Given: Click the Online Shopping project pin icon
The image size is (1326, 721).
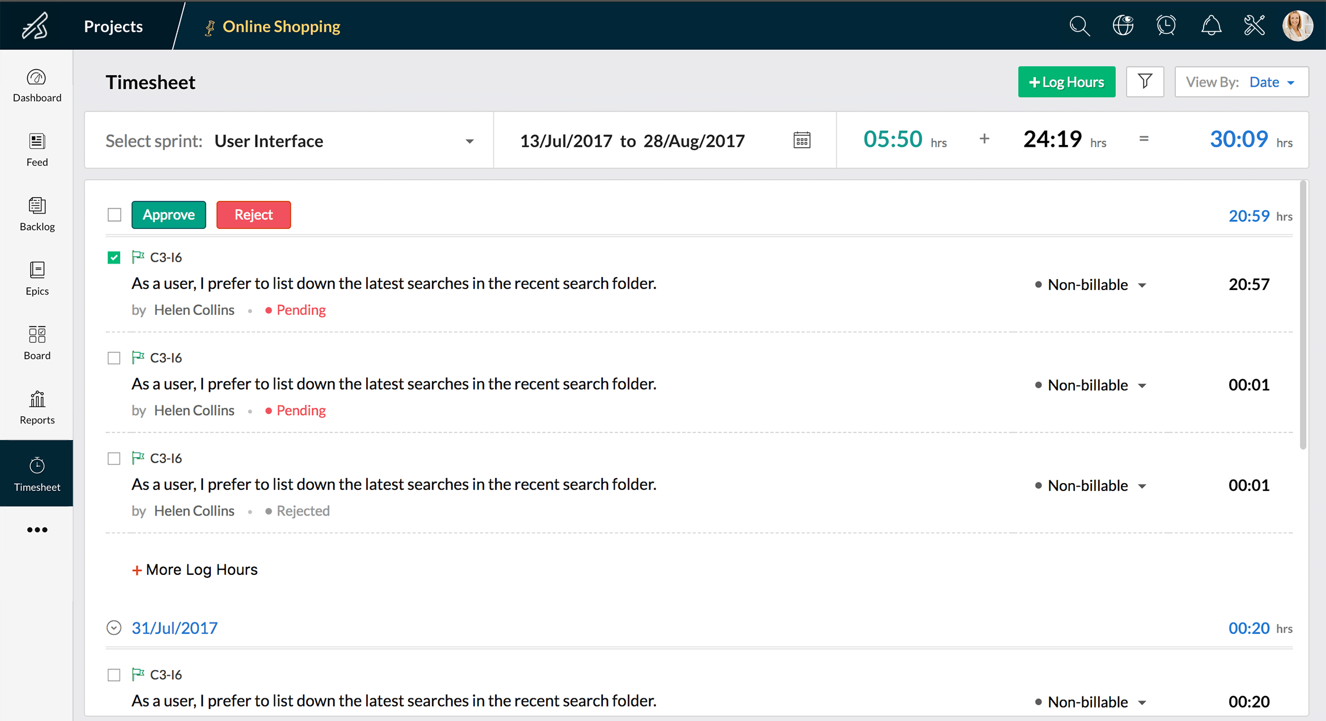Looking at the screenshot, I should [x=210, y=27].
